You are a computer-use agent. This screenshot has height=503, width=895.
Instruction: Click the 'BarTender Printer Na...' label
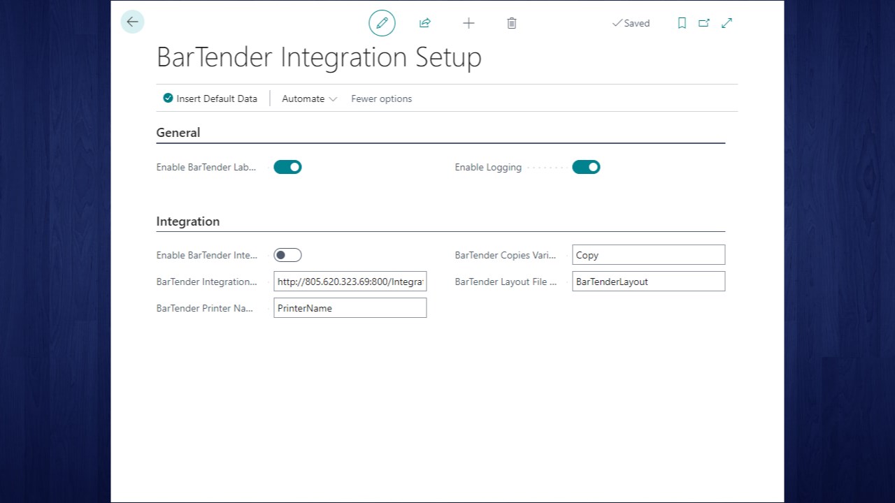tap(205, 308)
